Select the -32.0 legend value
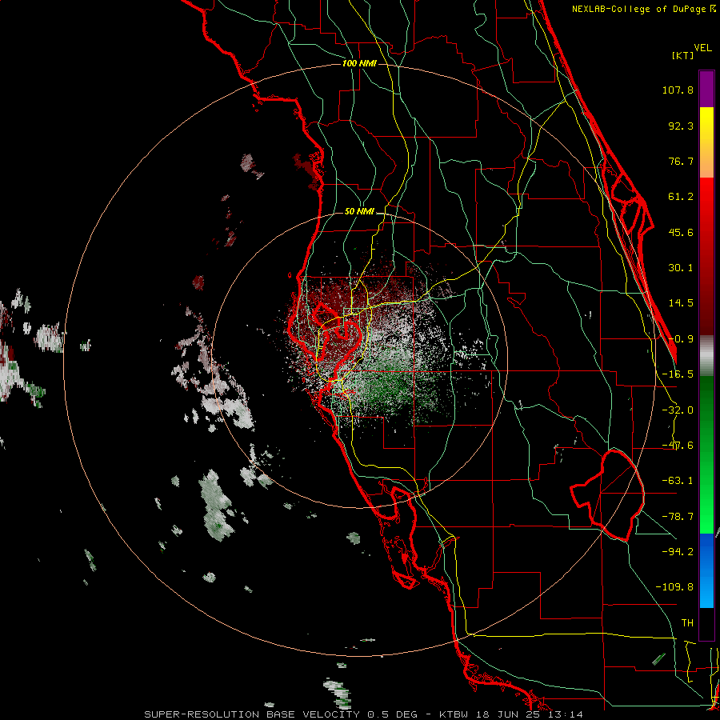The height and width of the screenshot is (720, 720). pyautogui.click(x=678, y=410)
